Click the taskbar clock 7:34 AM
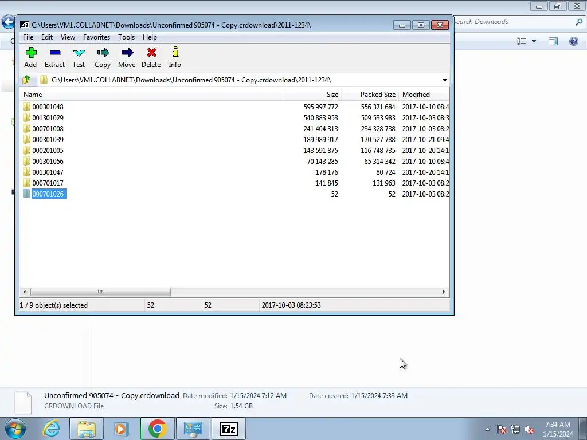The height and width of the screenshot is (440, 587). 557,425
